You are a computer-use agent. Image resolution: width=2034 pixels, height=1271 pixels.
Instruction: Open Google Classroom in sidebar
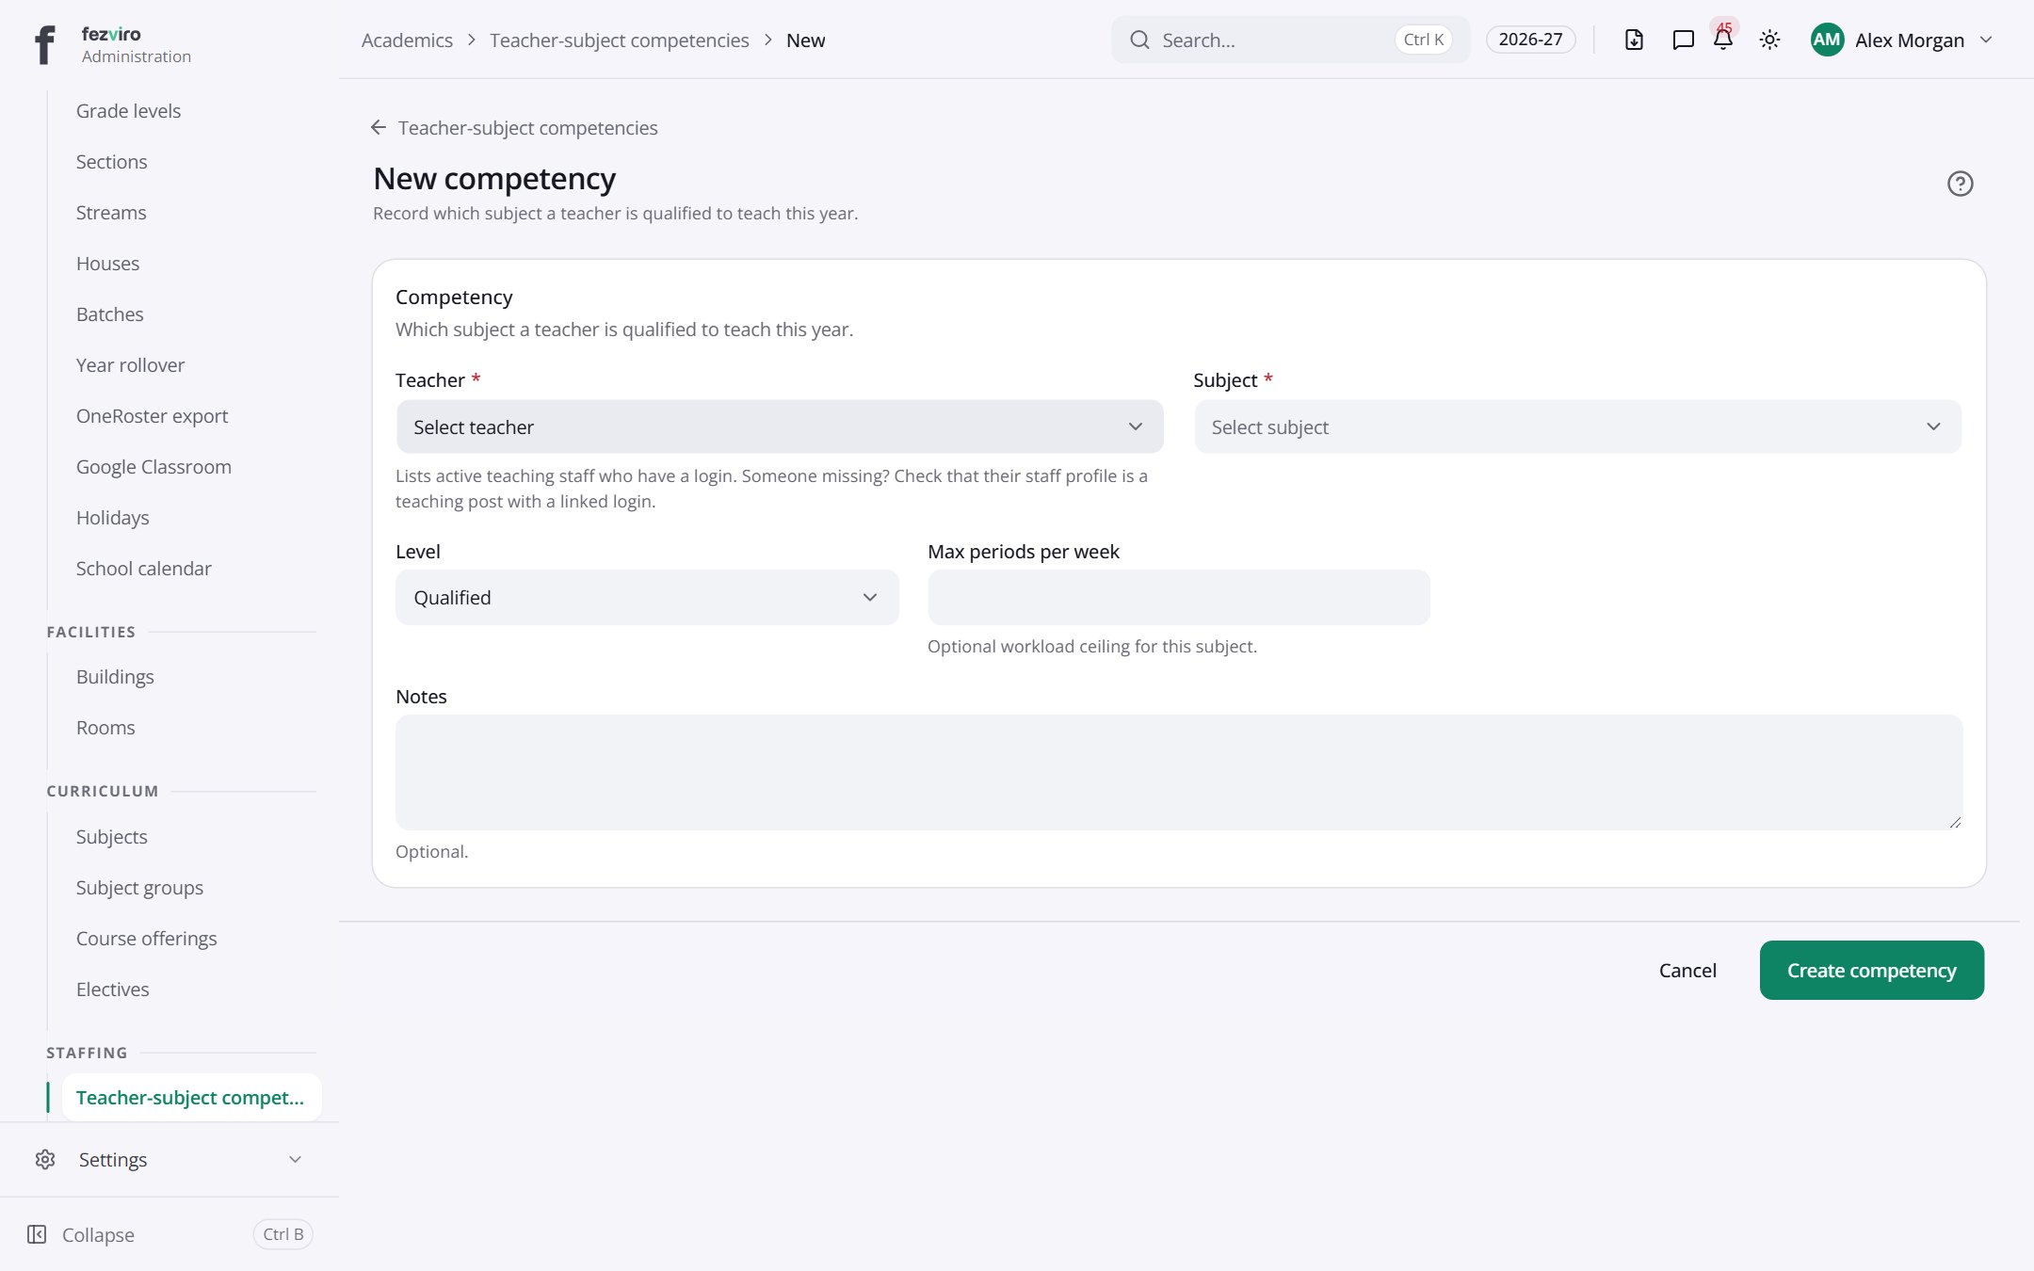(153, 467)
